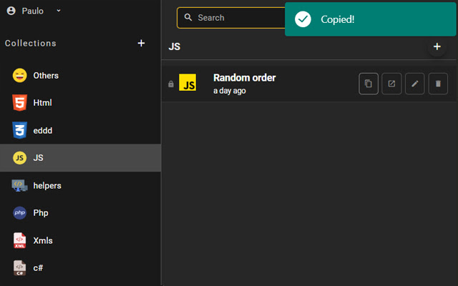The width and height of the screenshot is (458, 286).
Task: Open the Others collection
Action: 46,76
